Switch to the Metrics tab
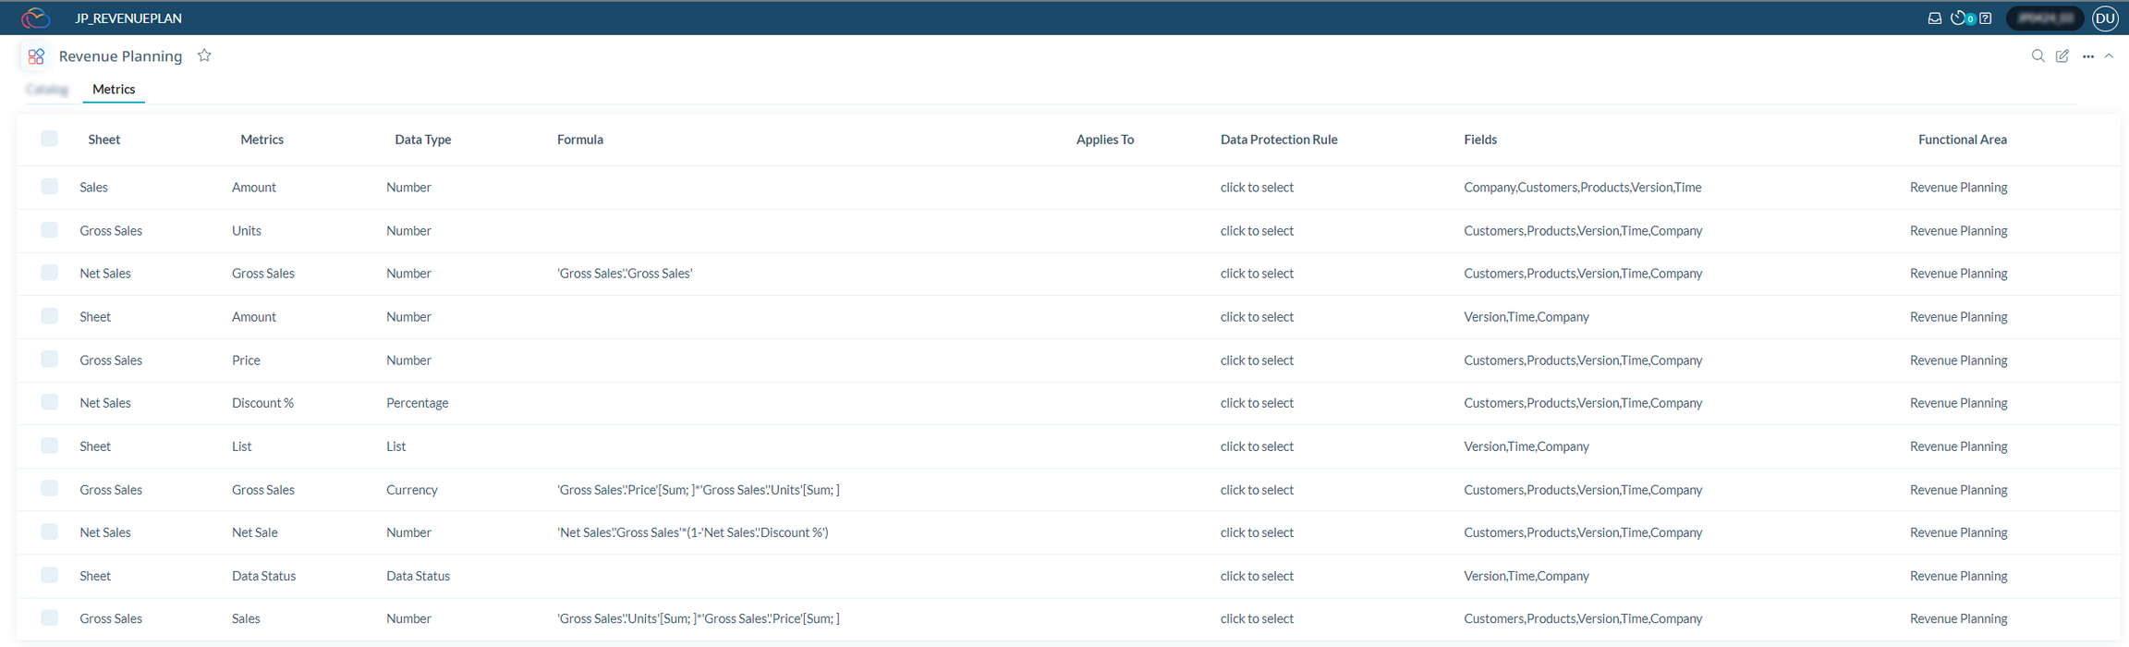2129x647 pixels. coord(114,90)
